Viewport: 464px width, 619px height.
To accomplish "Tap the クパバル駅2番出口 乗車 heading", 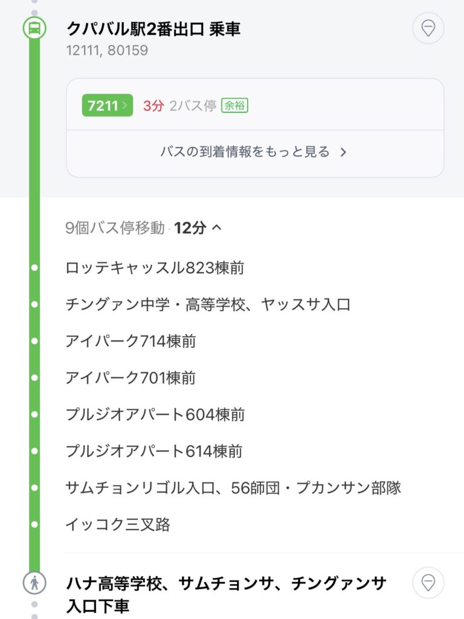I will (x=153, y=28).
